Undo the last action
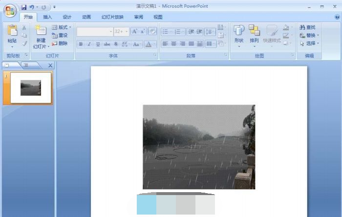 point(32,7)
